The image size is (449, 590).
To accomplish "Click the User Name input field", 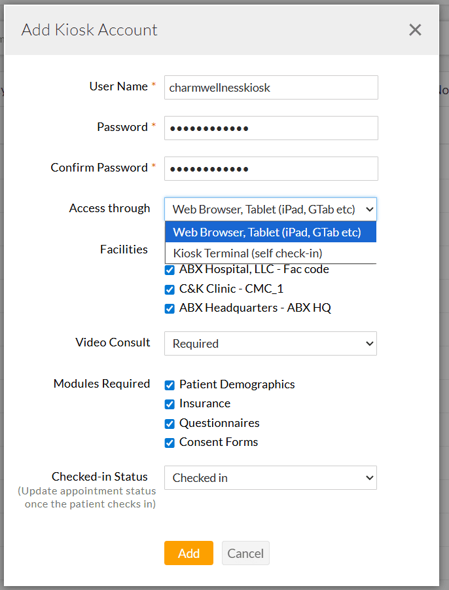I will click(x=271, y=87).
